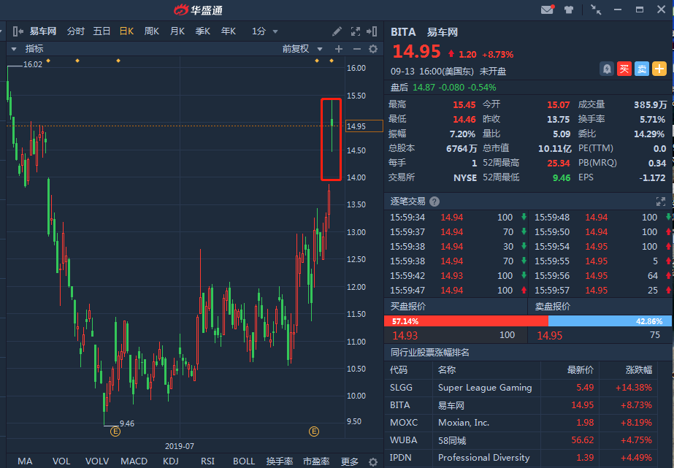Zoom out chart with minus icon
The height and width of the screenshot is (468, 674).
pos(357,49)
